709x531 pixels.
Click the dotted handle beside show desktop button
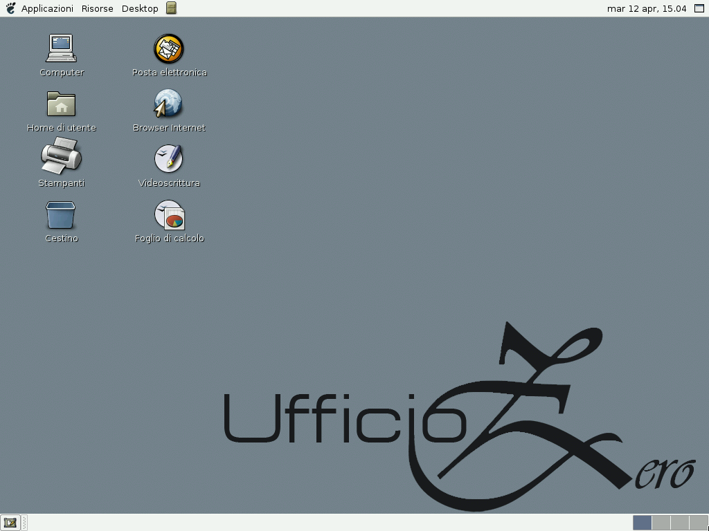coord(24,523)
